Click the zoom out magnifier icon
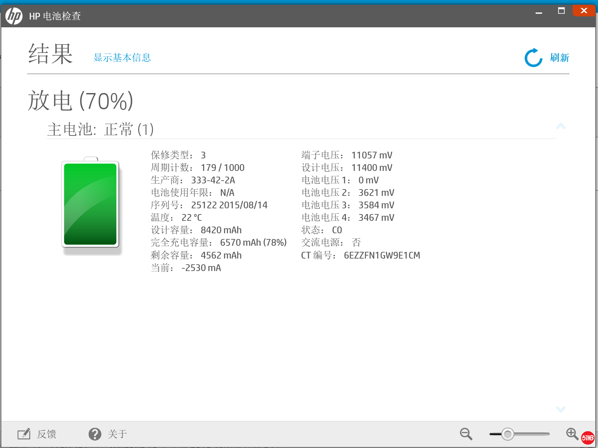 (466, 434)
